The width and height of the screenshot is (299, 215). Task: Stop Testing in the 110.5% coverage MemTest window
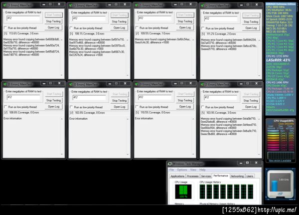[x=185, y=100]
